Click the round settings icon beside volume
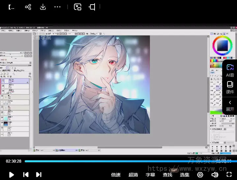This screenshot has height=180, width=237. tap(200, 175)
